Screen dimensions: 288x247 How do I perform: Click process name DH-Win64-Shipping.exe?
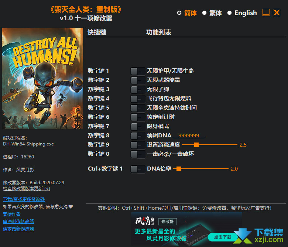[28, 144]
